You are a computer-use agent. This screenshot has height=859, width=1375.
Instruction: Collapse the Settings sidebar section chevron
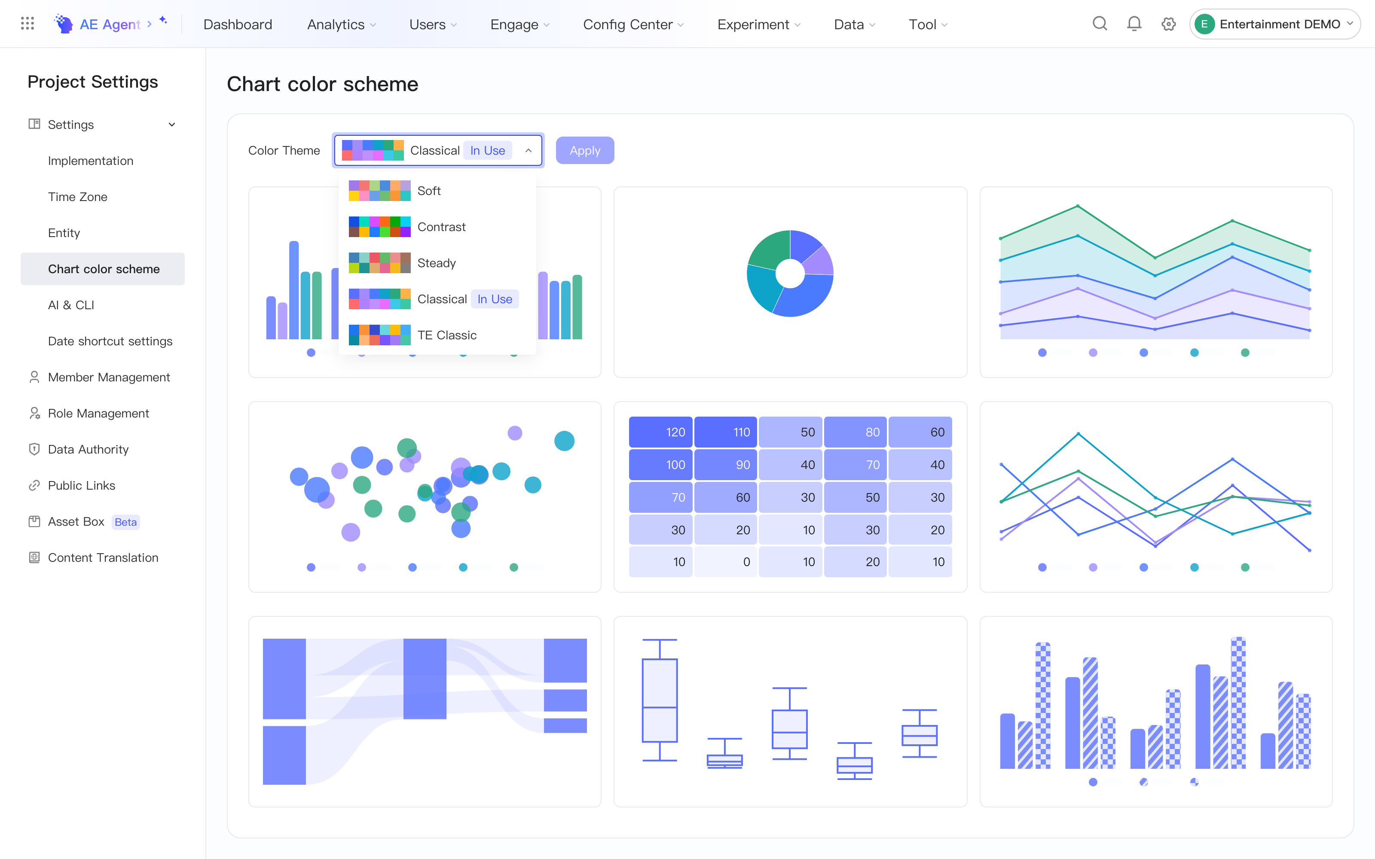tap(171, 125)
